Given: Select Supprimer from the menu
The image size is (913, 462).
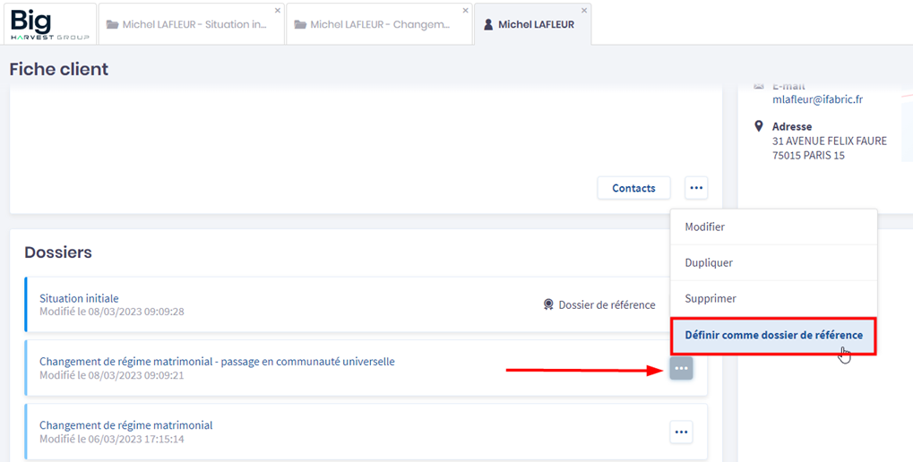Looking at the screenshot, I should tap(710, 299).
